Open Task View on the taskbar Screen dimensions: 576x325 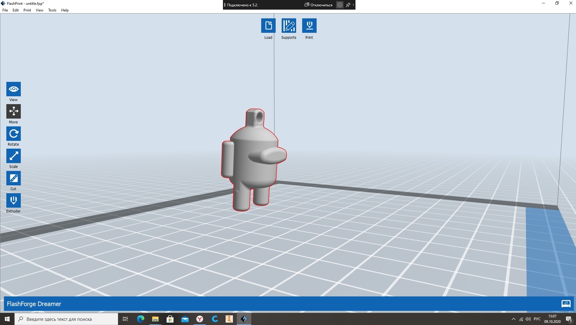125,319
